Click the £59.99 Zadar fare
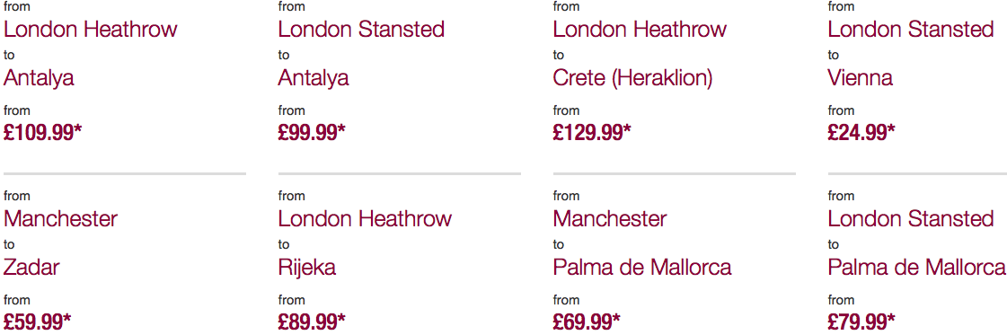The image size is (1007, 335). (37, 322)
